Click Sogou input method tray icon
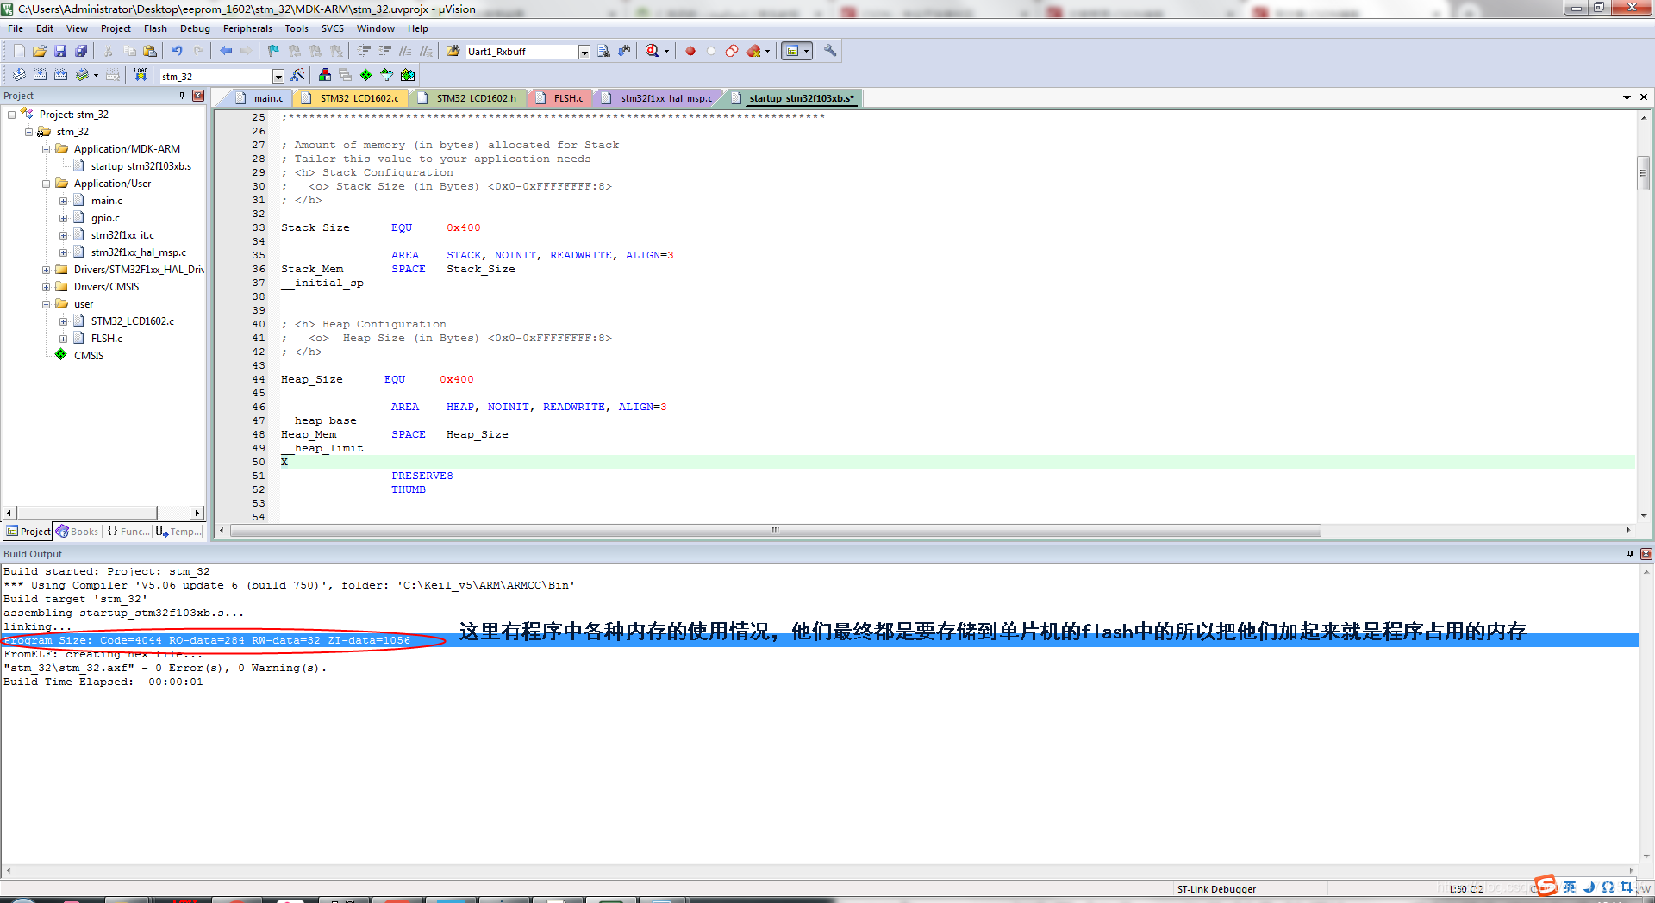Image resolution: width=1655 pixels, height=903 pixels. (1546, 886)
